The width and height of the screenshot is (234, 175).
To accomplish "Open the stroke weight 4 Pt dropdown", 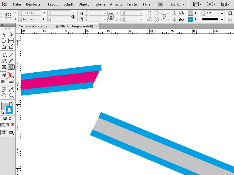I will 223,13.
